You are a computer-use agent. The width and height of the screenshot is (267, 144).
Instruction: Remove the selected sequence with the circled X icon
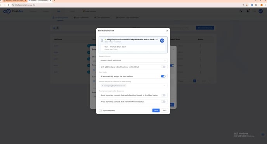coord(102,40)
